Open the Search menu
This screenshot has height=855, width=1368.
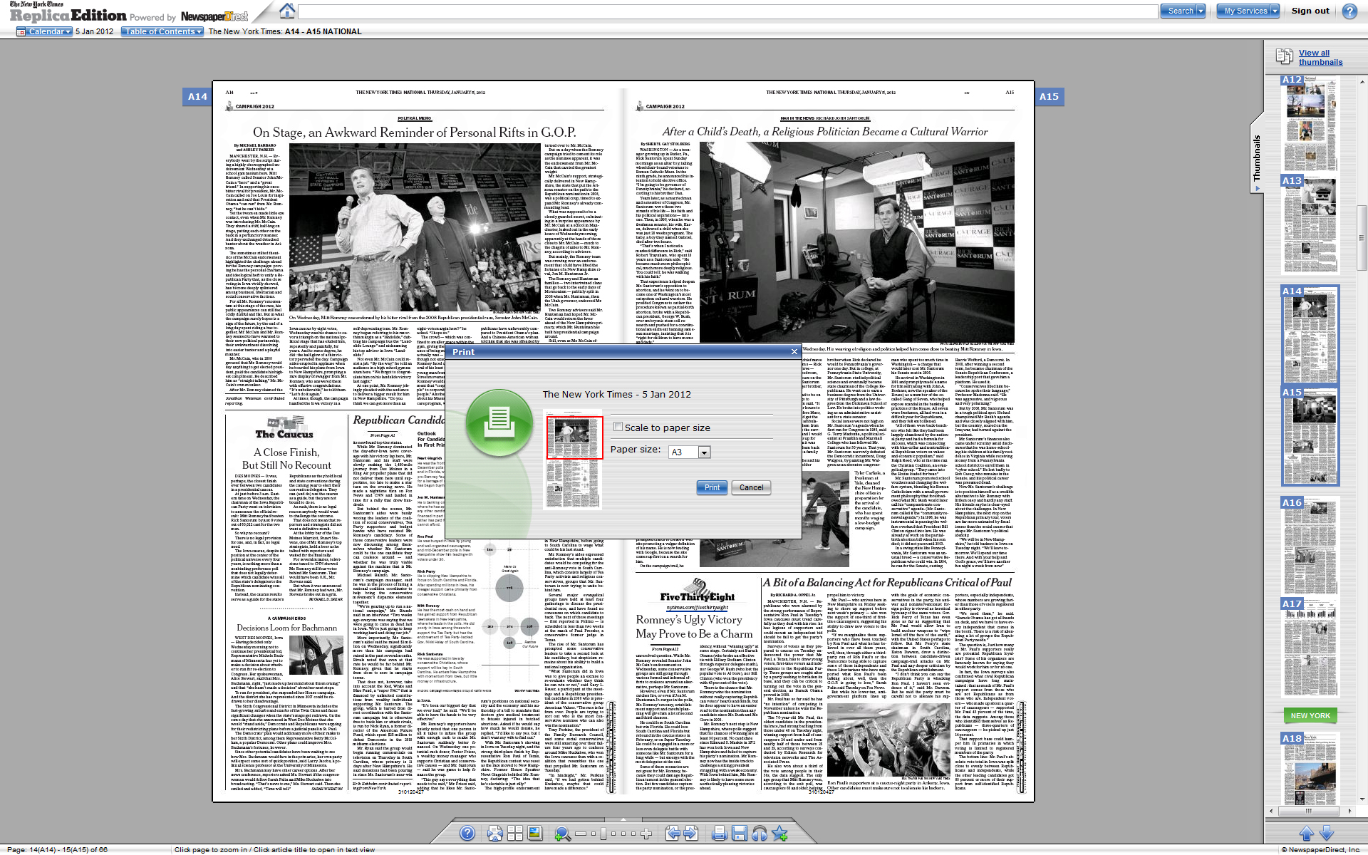(1183, 11)
